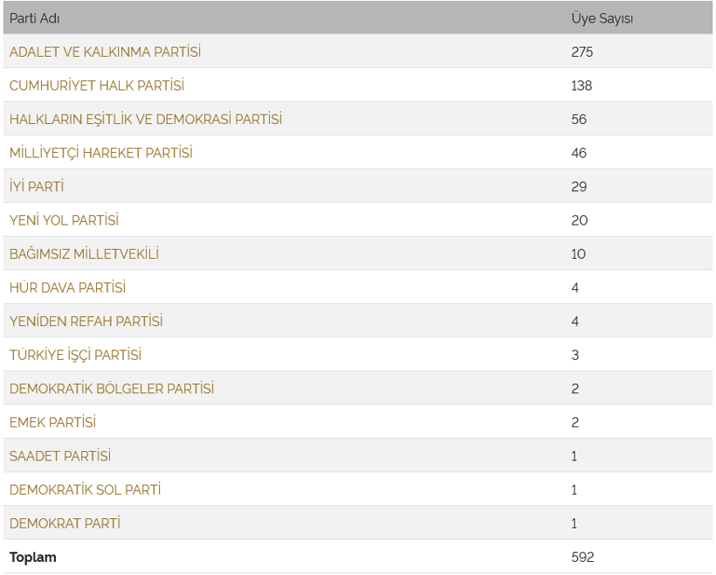
Task: Click MİLLİYETÇİ HAREKET PARTİSİ link
Action: pos(101,153)
